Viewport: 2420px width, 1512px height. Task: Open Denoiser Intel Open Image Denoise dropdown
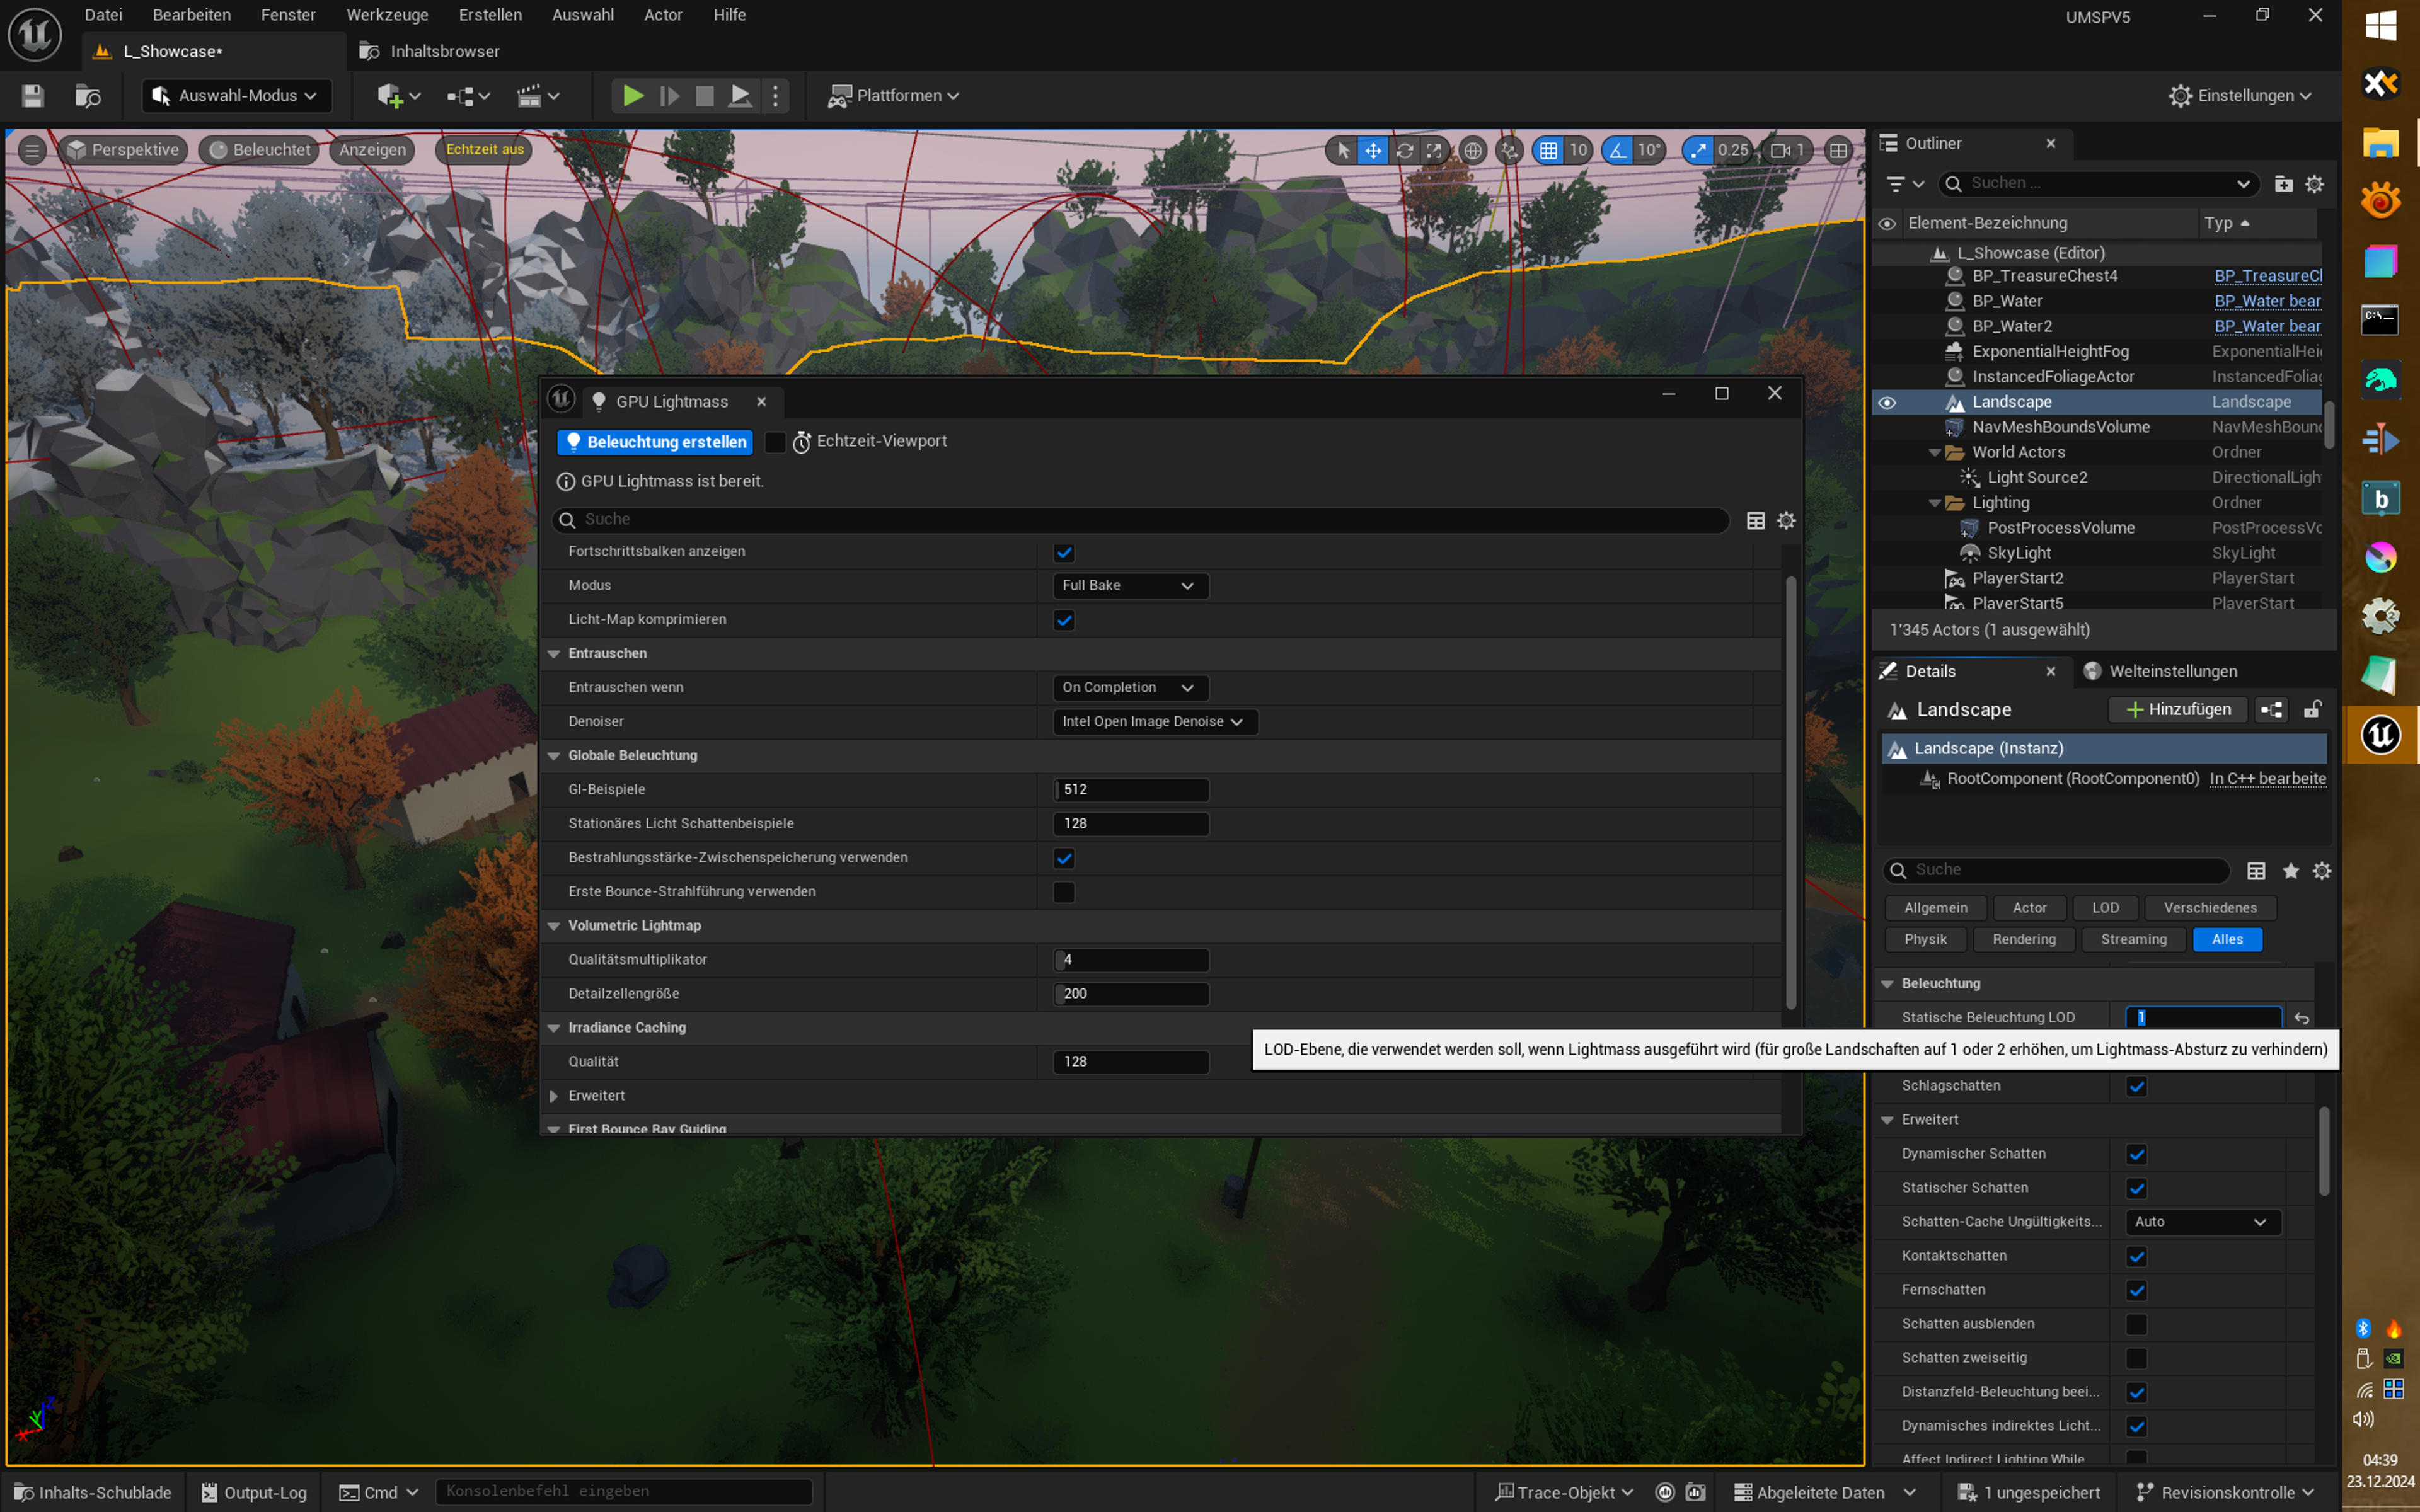(x=1155, y=722)
